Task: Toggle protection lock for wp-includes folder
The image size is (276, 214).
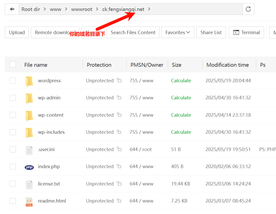Action: tap(119, 132)
